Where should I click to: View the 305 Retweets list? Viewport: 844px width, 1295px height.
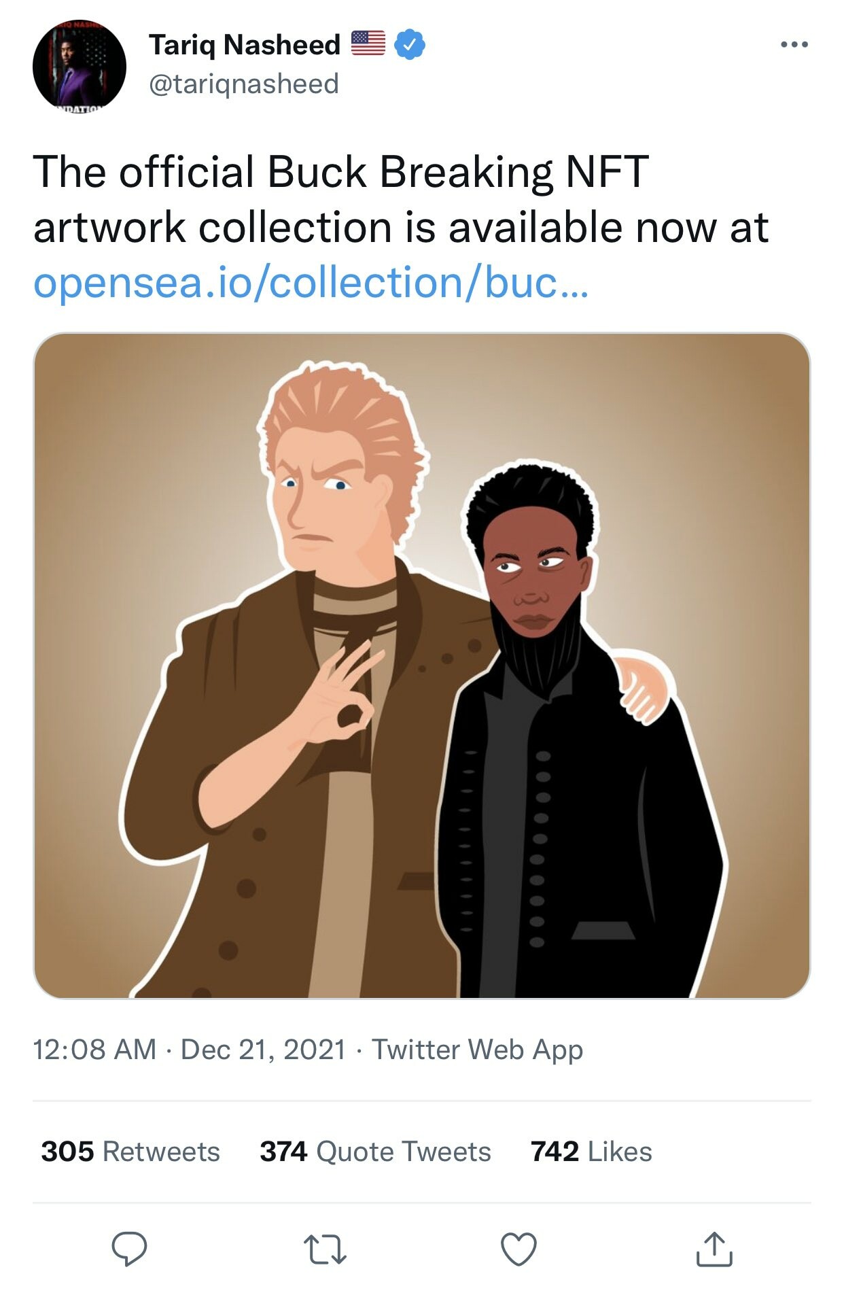coord(130,1152)
